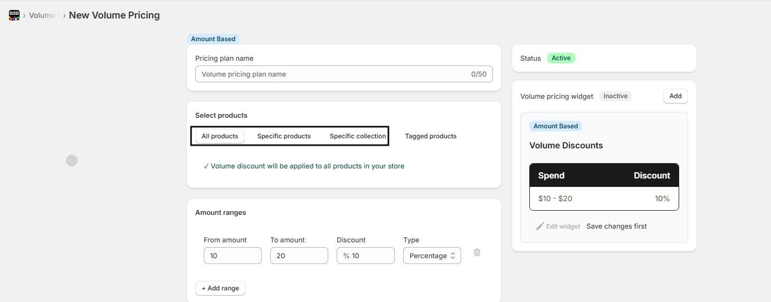Select the All products option

click(220, 136)
